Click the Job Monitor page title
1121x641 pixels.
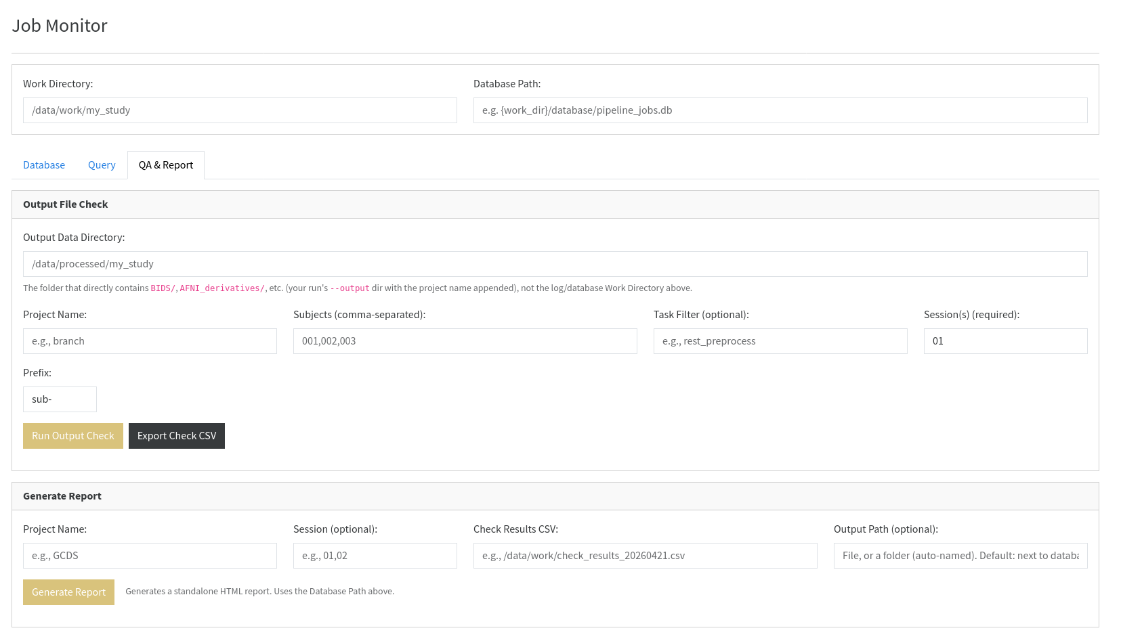click(x=60, y=26)
